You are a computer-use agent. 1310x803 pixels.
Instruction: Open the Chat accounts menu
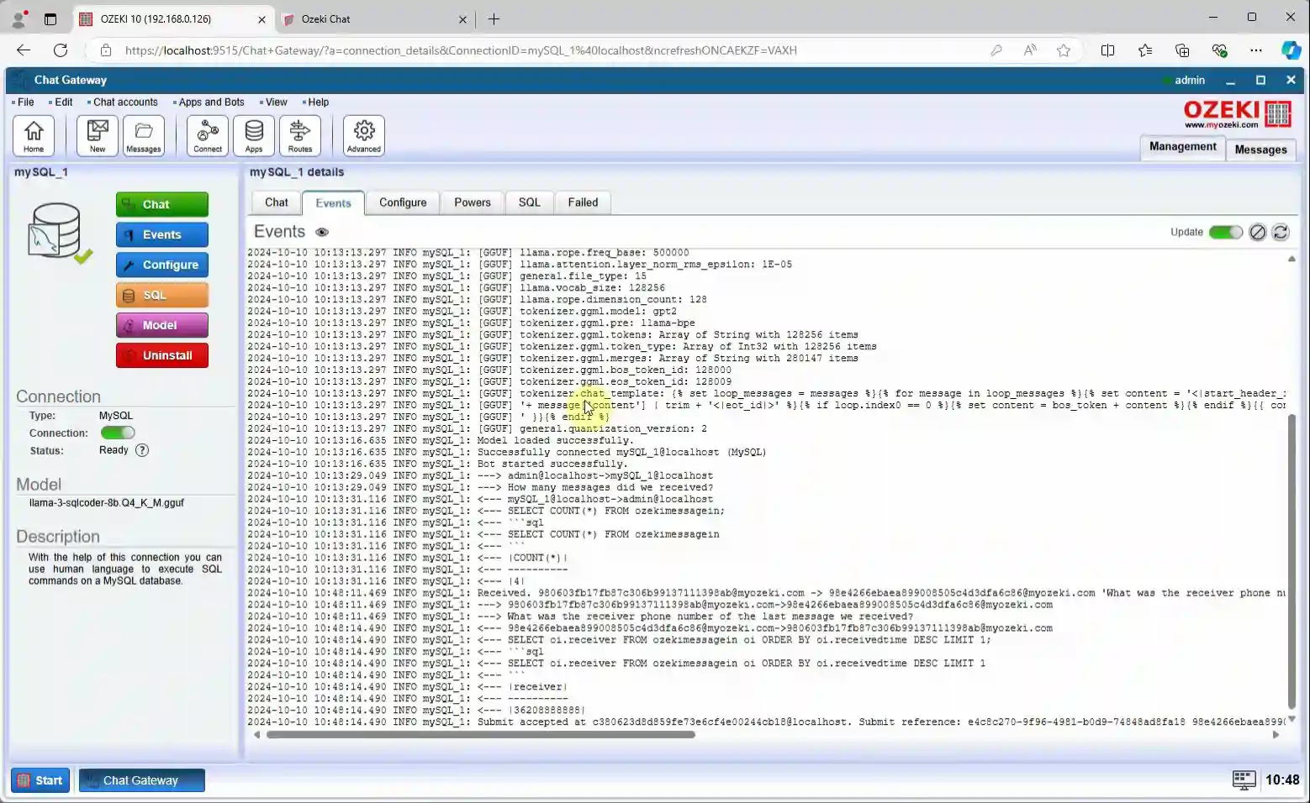[x=124, y=102]
